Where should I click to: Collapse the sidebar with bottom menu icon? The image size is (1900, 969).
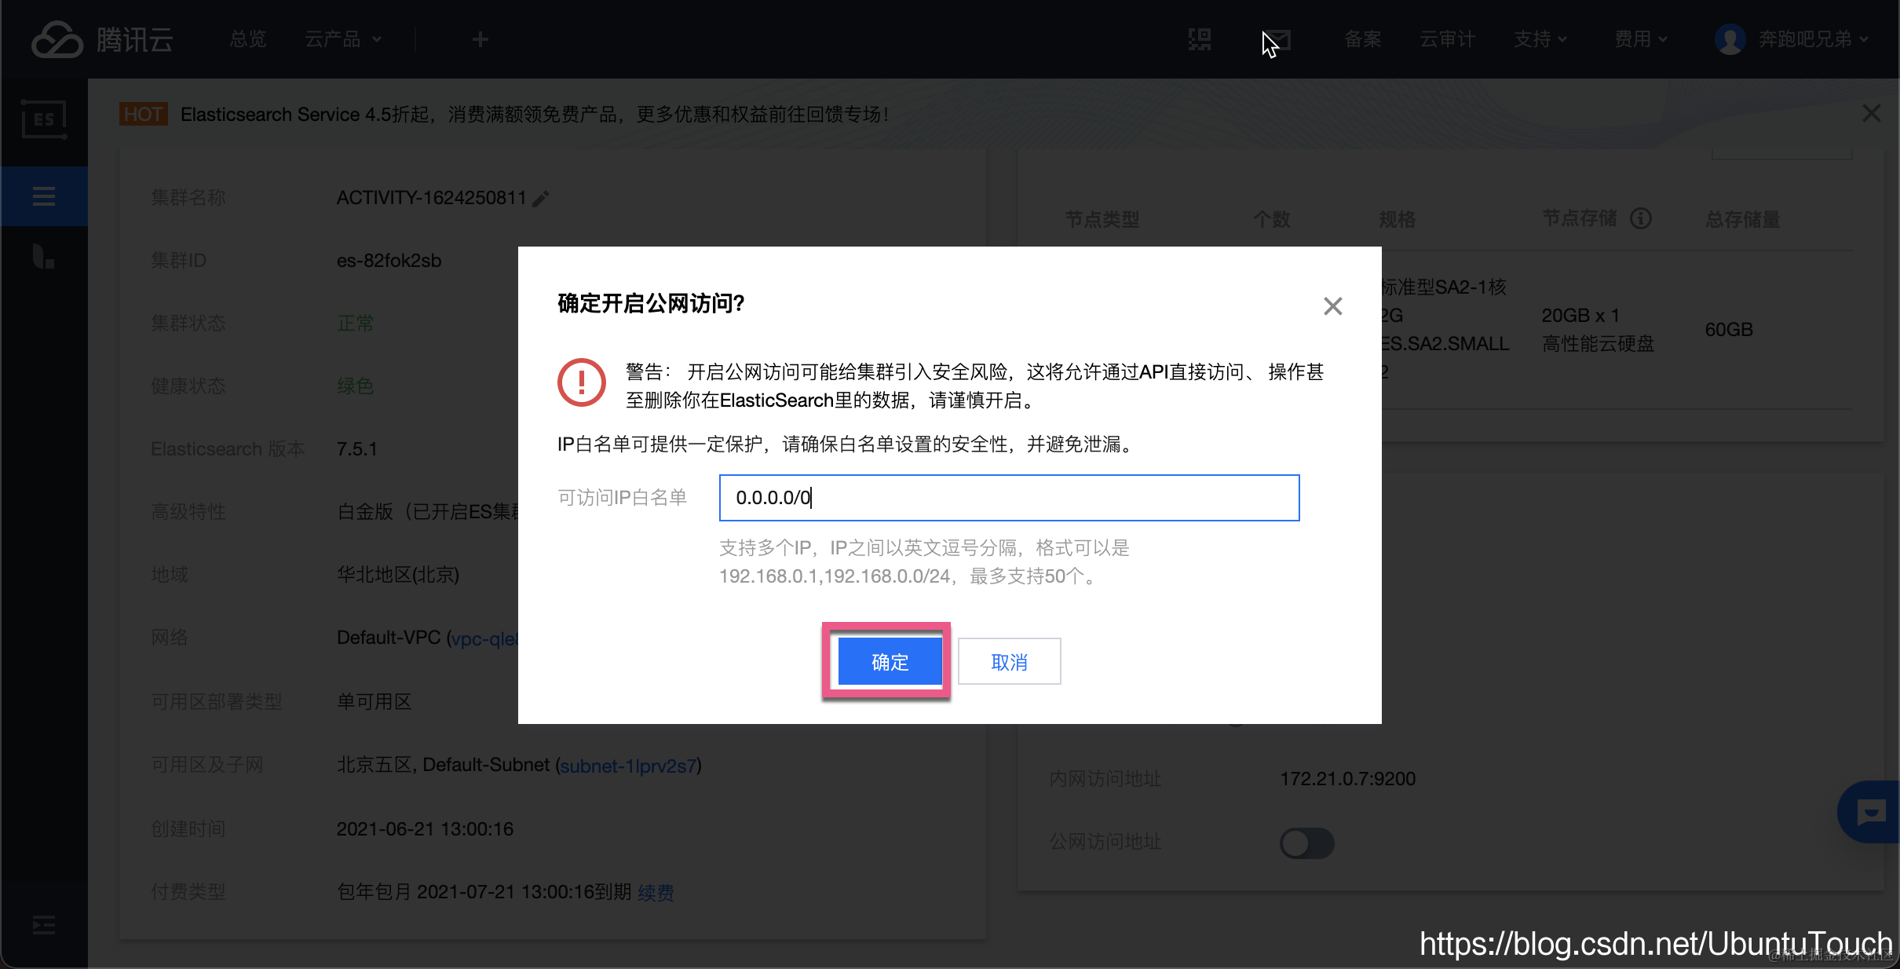(44, 925)
